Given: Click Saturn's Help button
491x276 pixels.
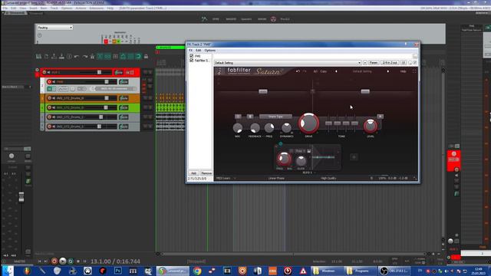Looking at the screenshot, I should tap(403, 71).
